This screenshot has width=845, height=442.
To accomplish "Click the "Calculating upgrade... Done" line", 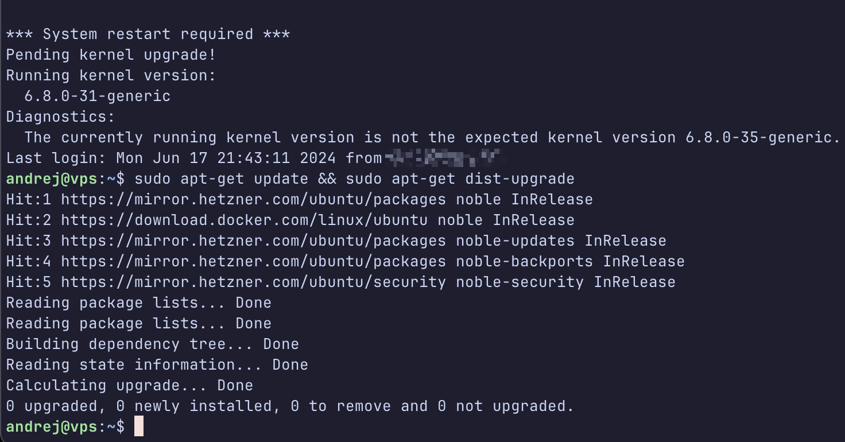I will click(x=129, y=385).
